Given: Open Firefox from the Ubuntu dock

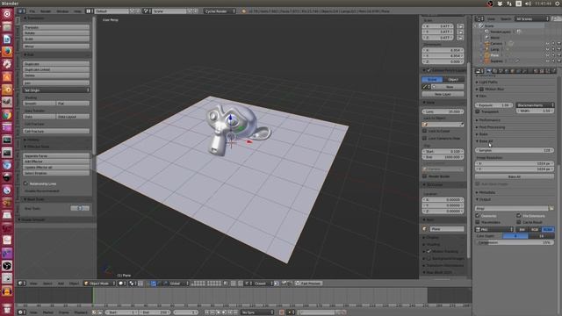Looking at the screenshot, I should (7, 52).
